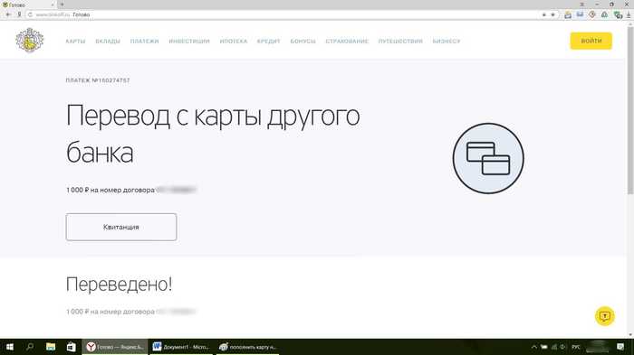Show hidden system tray icons chevron
Image resolution: width=634 pixels, height=355 pixels.
(533, 347)
